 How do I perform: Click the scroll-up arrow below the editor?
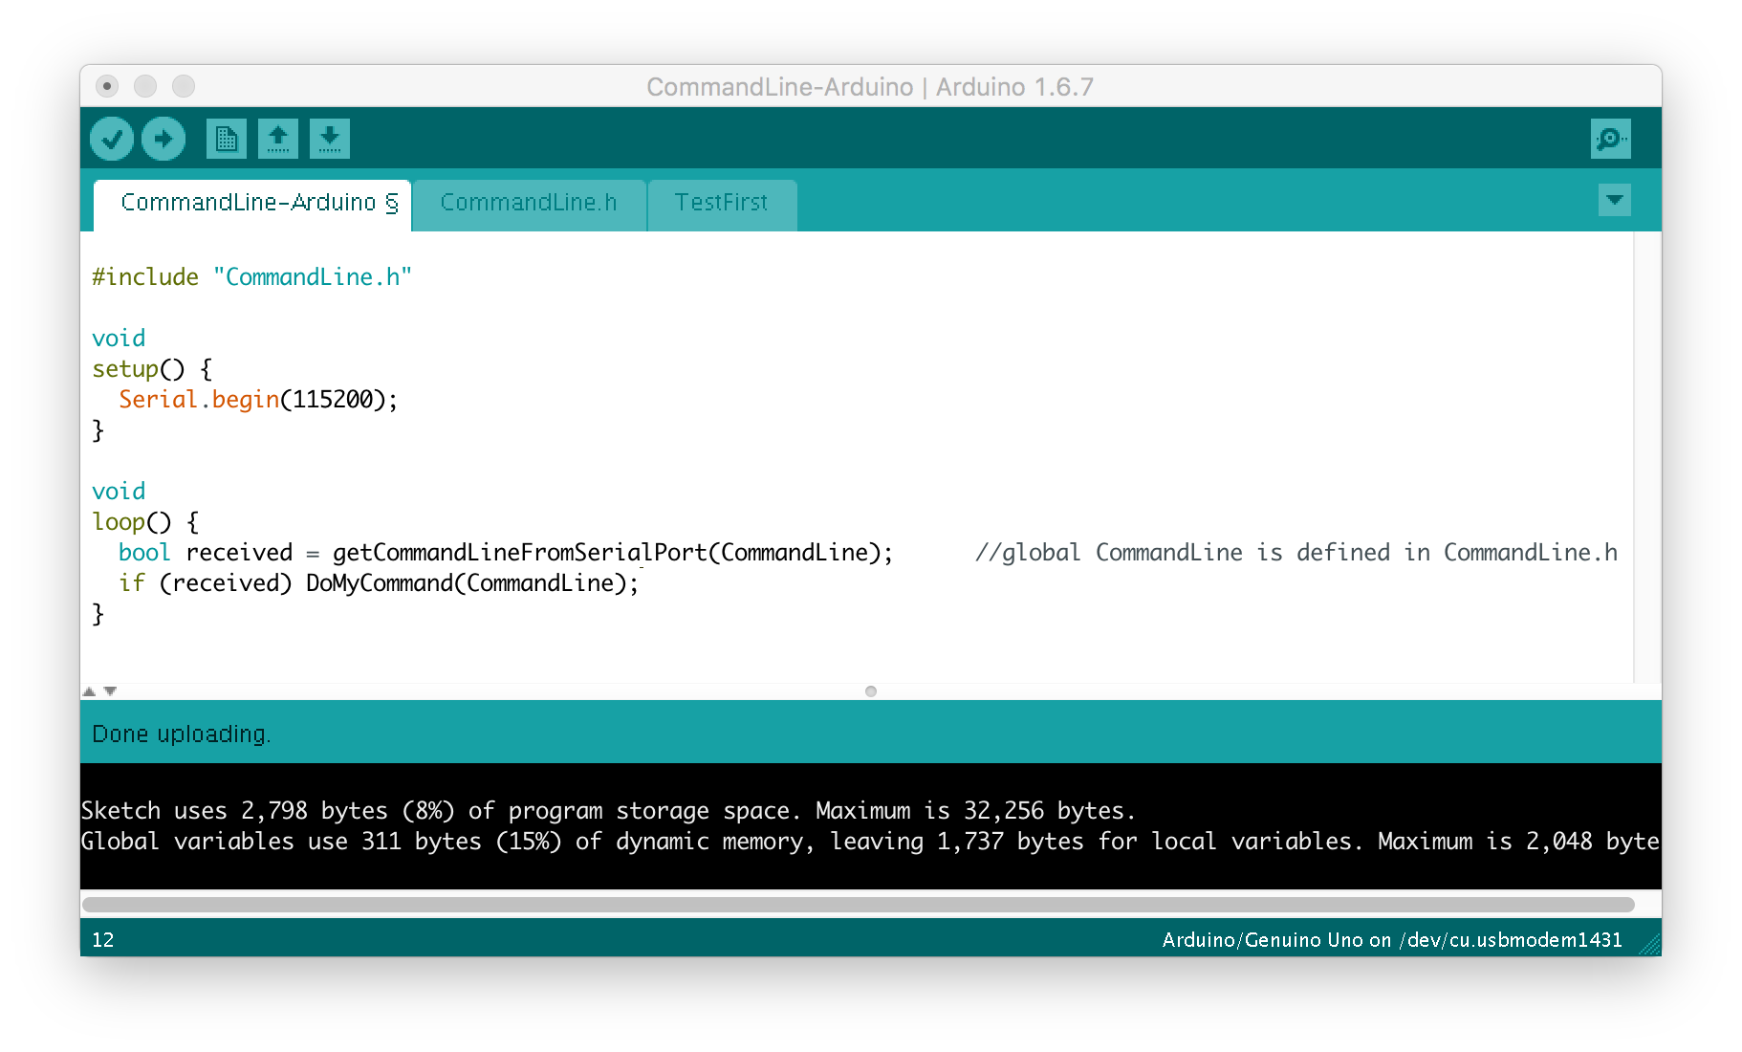[x=89, y=690]
